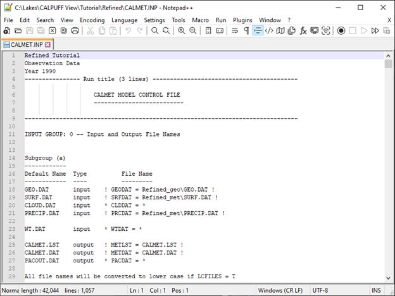The height and width of the screenshot is (296, 395).
Task: Open the Settings menu
Action: [x=154, y=20]
